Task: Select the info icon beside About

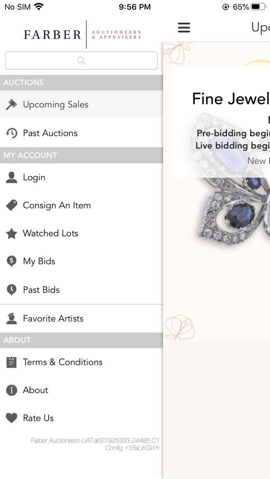Action: point(11,390)
